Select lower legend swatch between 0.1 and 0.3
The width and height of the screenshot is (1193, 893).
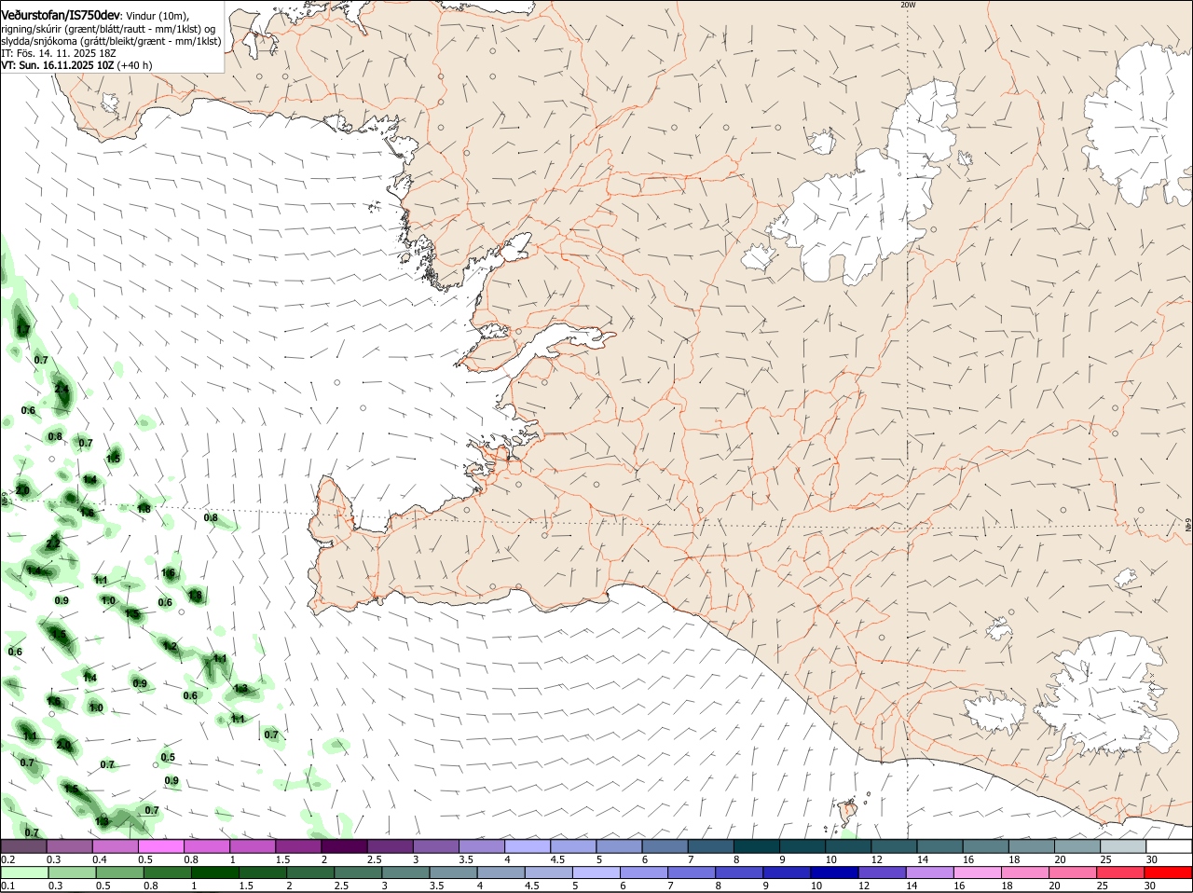point(24,872)
